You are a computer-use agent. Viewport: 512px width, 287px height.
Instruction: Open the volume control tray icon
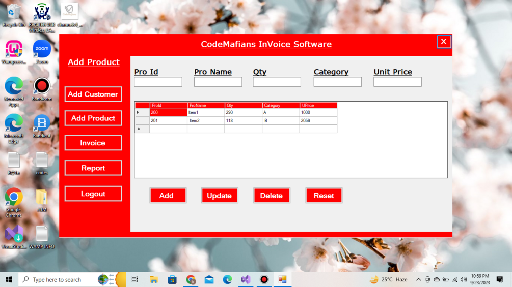(463, 279)
